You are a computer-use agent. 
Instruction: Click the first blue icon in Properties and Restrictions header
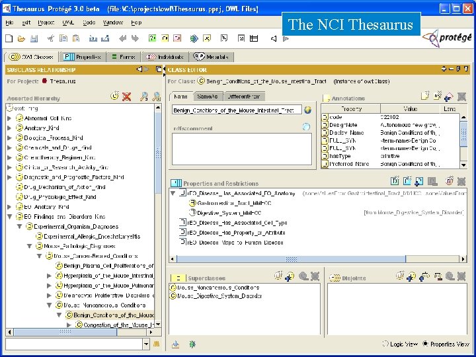[395, 181]
